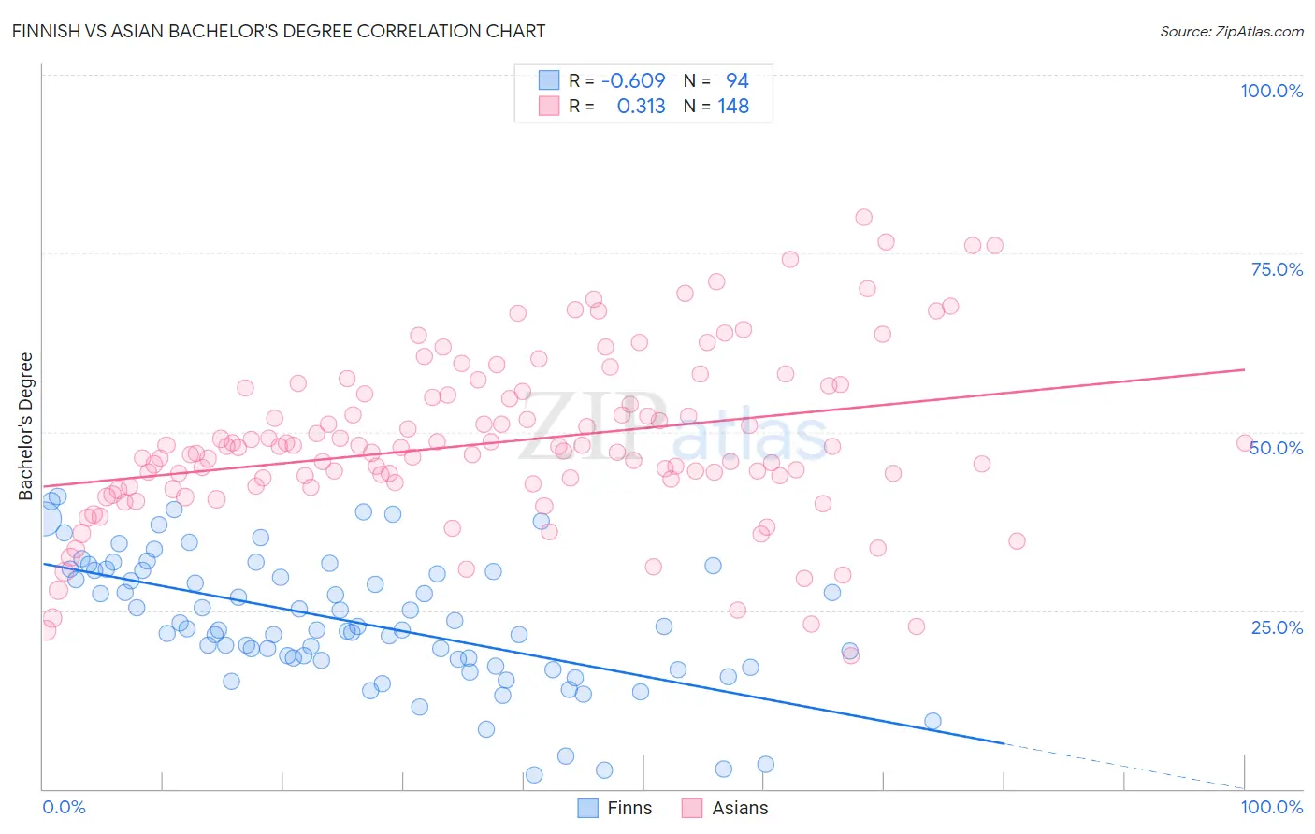Click the 100.0% y-axis label
The height and width of the screenshot is (834, 1315).
coord(1272,91)
